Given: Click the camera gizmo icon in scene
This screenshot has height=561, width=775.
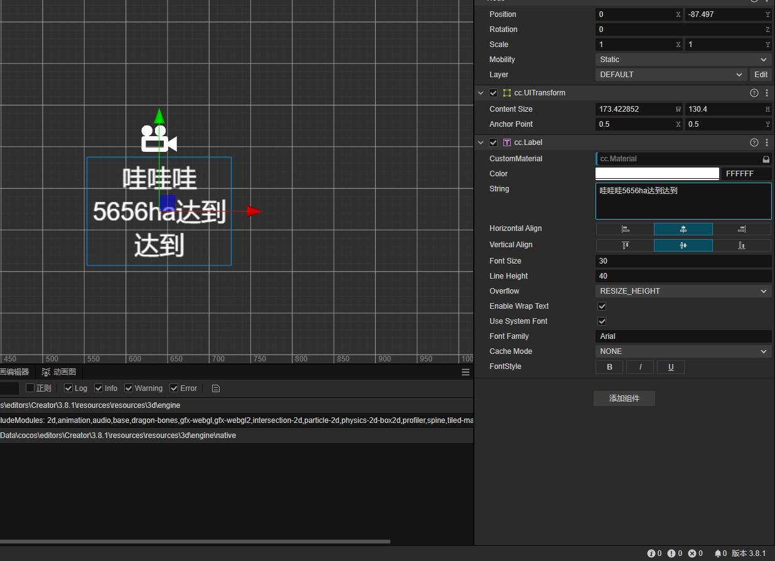Looking at the screenshot, I should coord(158,139).
